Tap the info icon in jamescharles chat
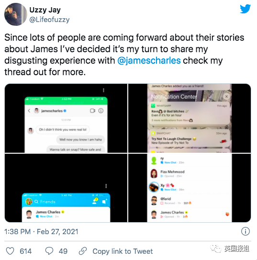The height and width of the screenshot is (260, 257). (101, 111)
